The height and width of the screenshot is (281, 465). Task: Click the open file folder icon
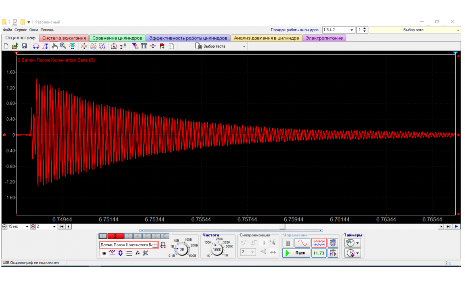(15, 46)
